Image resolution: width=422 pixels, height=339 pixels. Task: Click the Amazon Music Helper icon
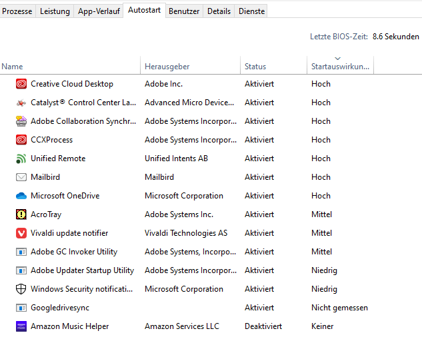[x=21, y=326]
